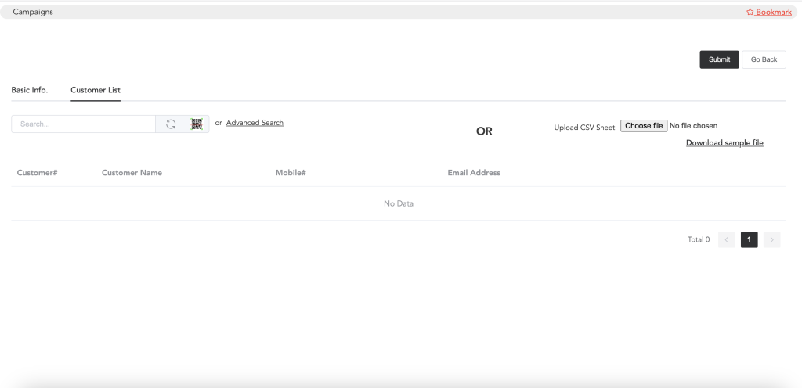Switch to the Basic Info. tab

(30, 90)
